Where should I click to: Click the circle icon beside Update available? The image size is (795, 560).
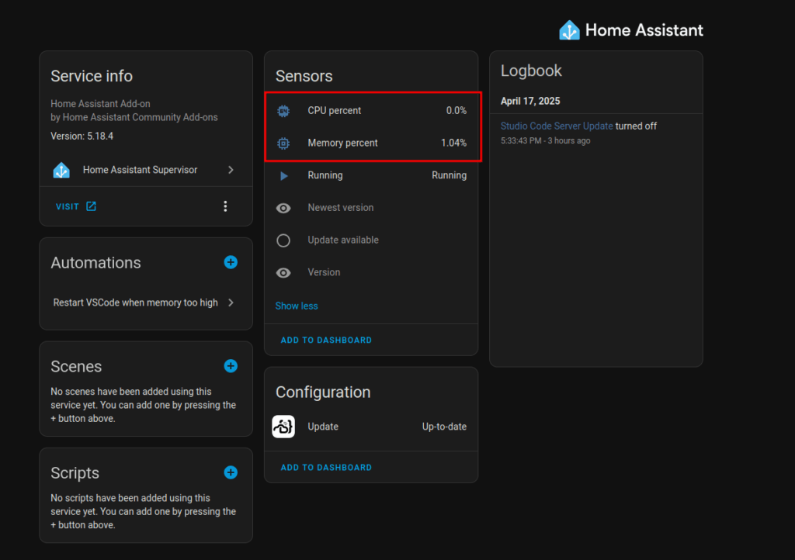[x=283, y=240]
